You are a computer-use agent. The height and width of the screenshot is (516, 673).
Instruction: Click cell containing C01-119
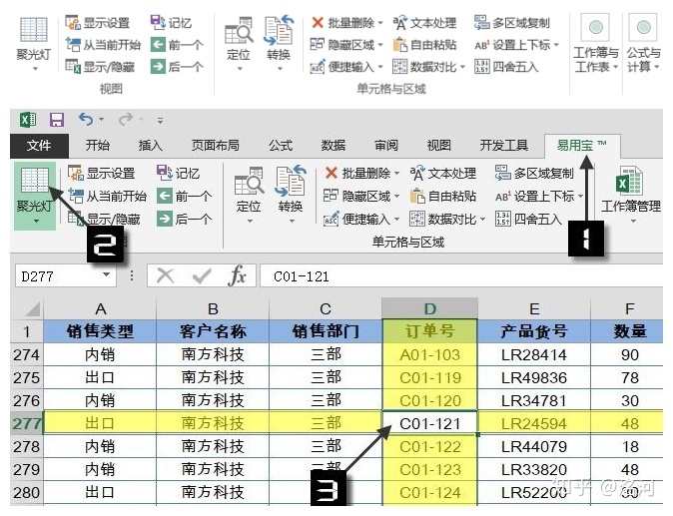pyautogui.click(x=429, y=378)
